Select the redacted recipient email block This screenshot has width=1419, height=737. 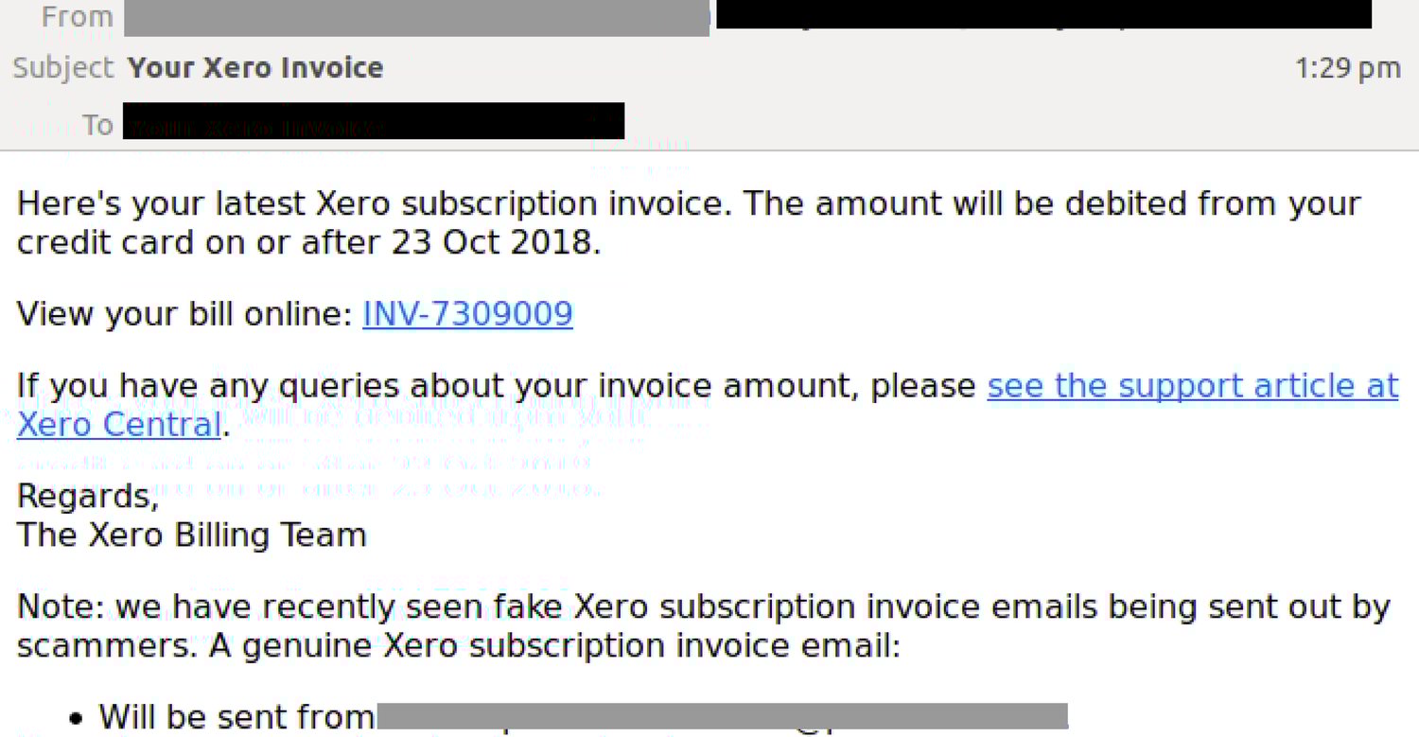tap(373, 121)
